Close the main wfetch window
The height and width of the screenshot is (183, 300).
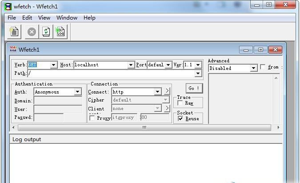click(x=285, y=5)
